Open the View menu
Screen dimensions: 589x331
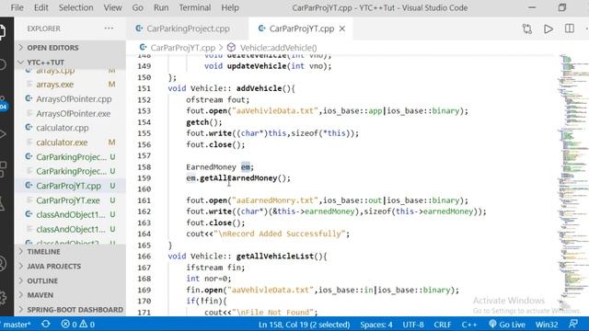(112, 7)
